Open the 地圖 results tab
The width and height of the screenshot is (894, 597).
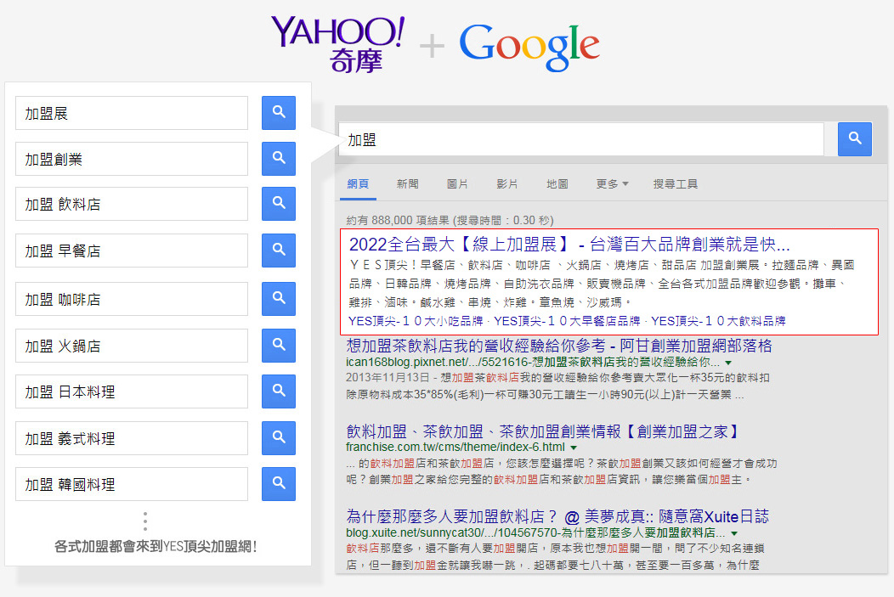coord(557,184)
